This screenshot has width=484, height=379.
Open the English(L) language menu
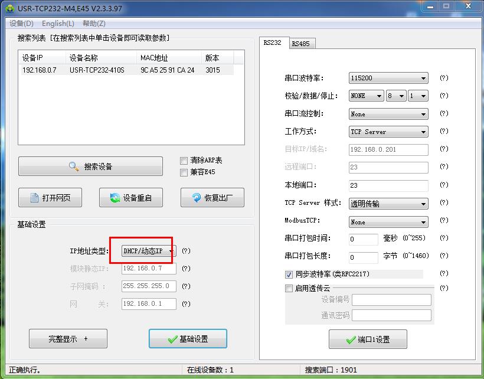(x=58, y=24)
